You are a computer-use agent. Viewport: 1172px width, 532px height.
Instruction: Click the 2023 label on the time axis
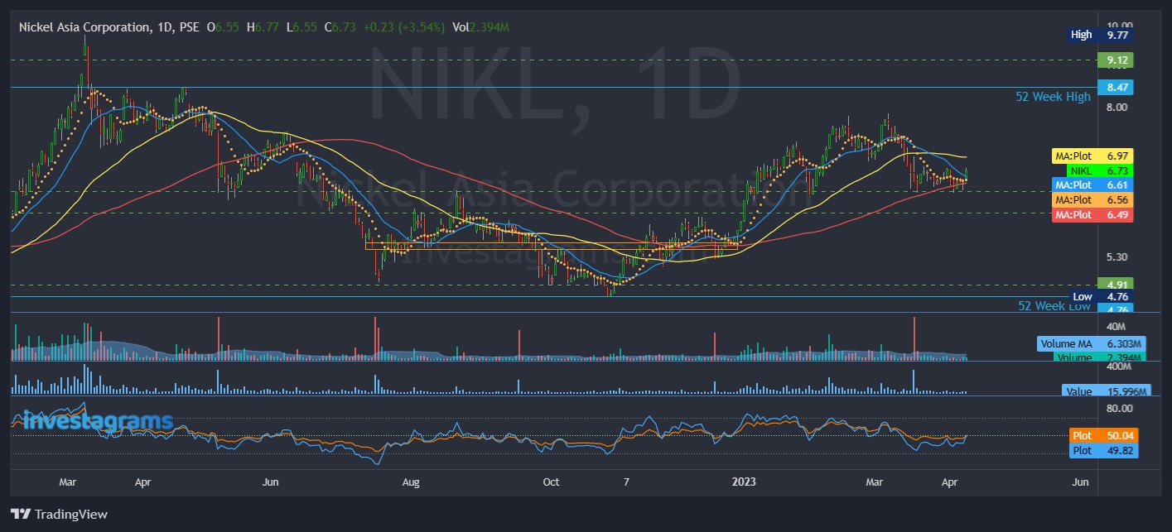(743, 482)
